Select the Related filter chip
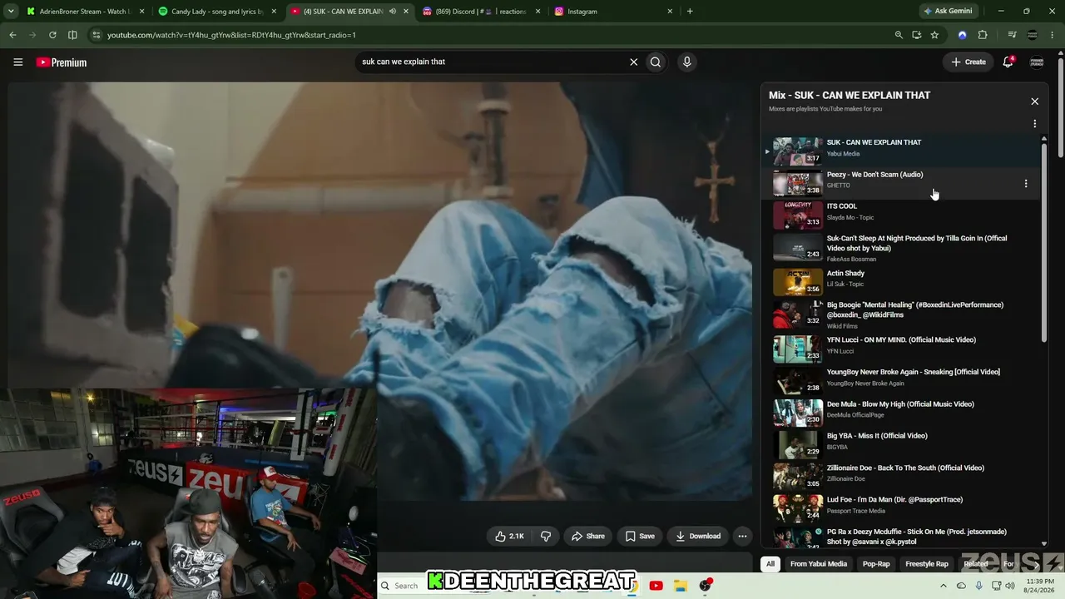This screenshot has width=1065, height=599. 975,564
